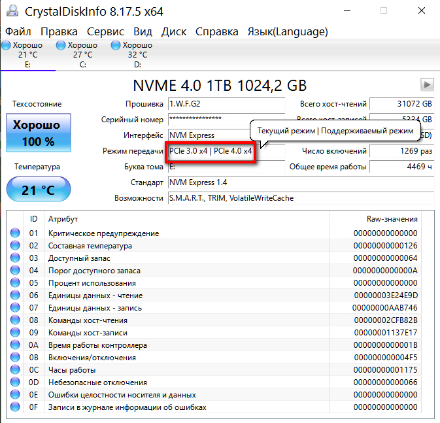Click status icon of Доступный запас row
Image resolution: width=440 pixels, height=423 pixels.
15,258
